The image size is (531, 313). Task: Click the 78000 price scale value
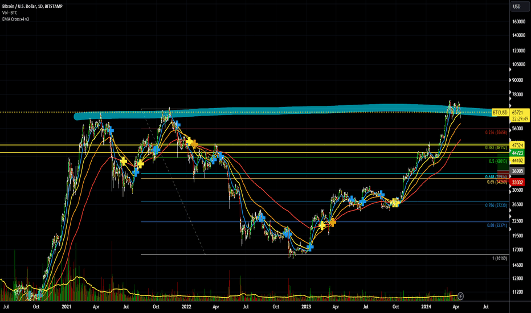pyautogui.click(x=518, y=94)
